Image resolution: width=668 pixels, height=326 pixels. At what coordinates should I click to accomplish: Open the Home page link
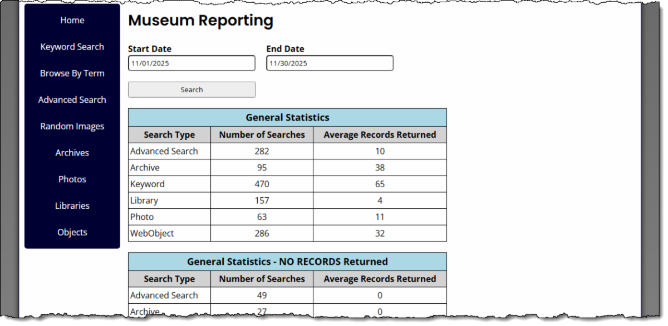pyautogui.click(x=72, y=21)
